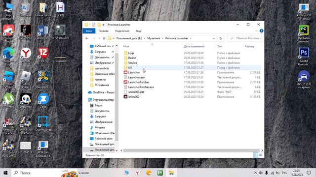Open the Redist folder
The image size is (316, 177).
(132, 58)
